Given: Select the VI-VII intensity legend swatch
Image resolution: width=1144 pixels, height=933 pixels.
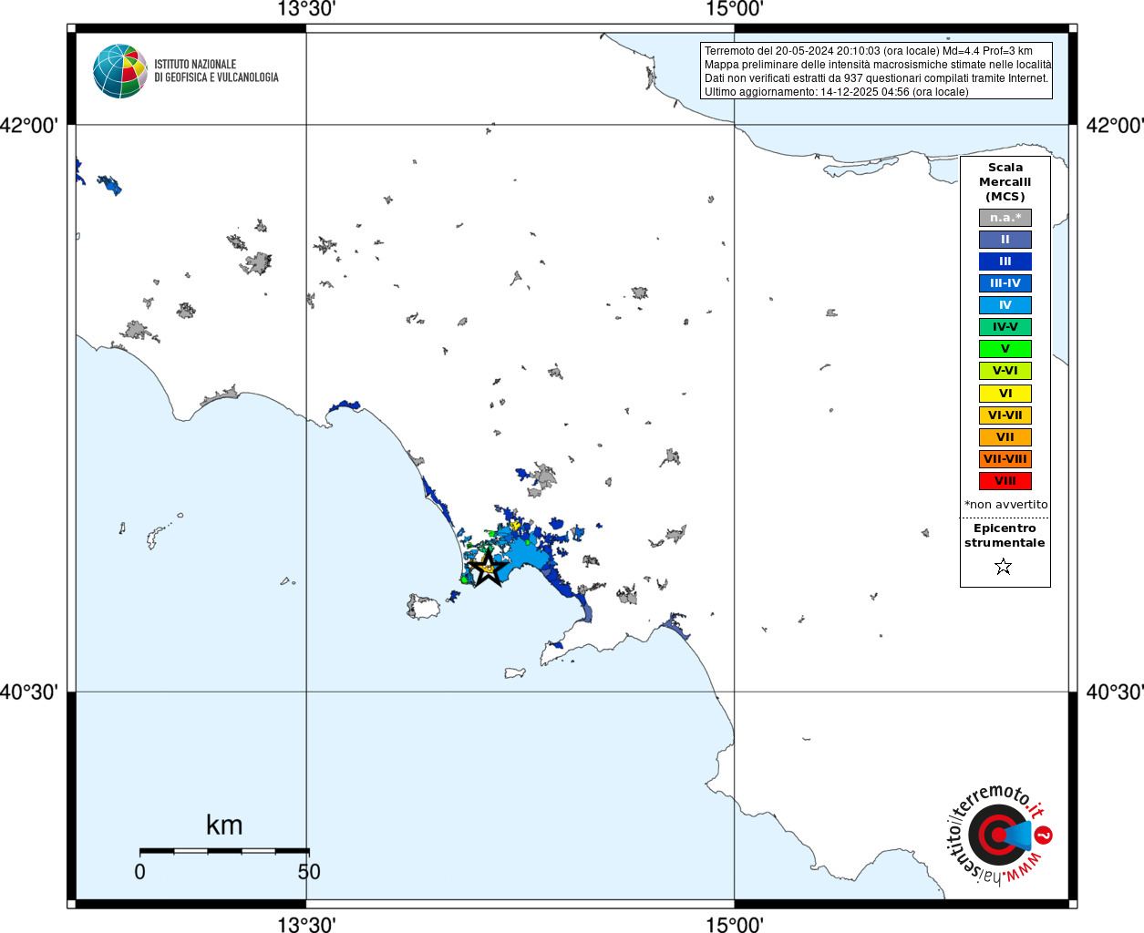Looking at the screenshot, I should 1005,415.
